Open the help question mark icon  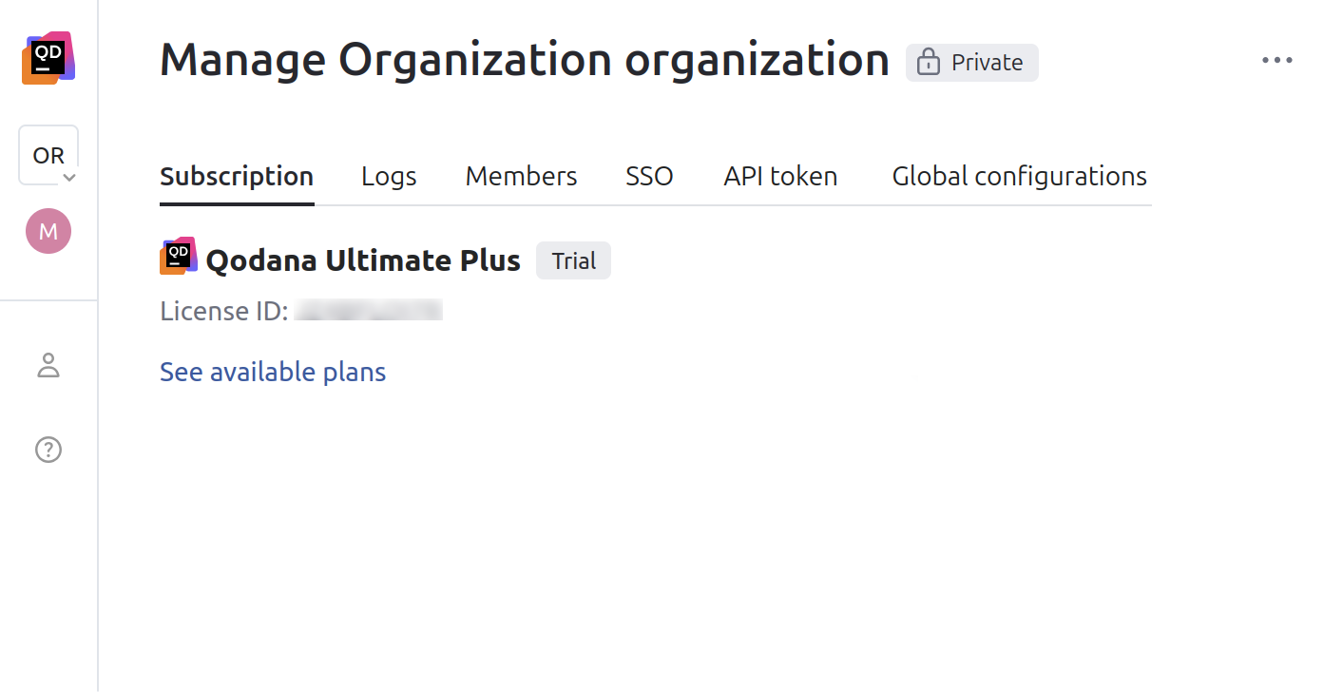click(48, 450)
